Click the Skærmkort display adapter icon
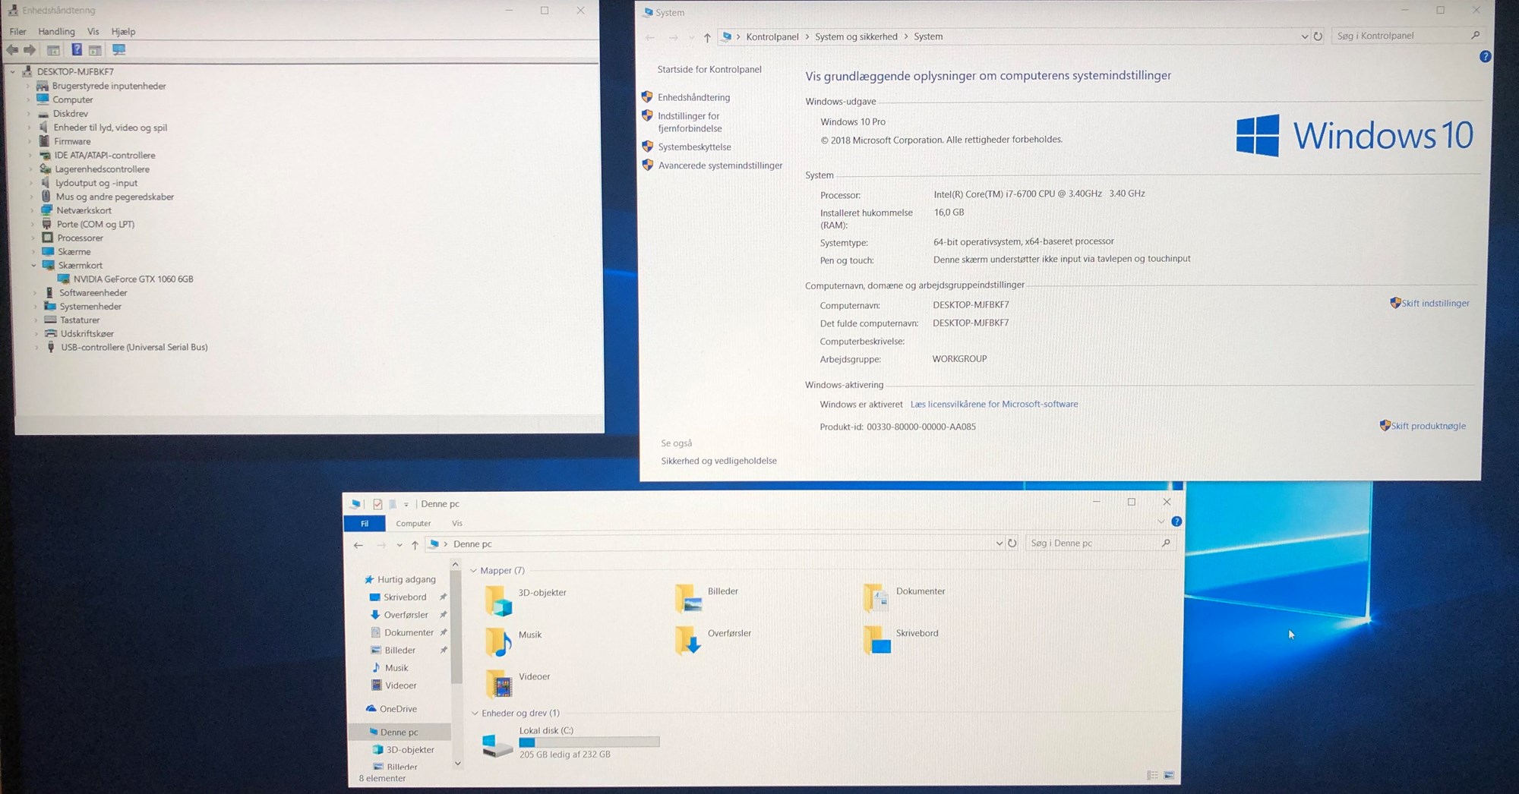The height and width of the screenshot is (794, 1519). (x=49, y=265)
